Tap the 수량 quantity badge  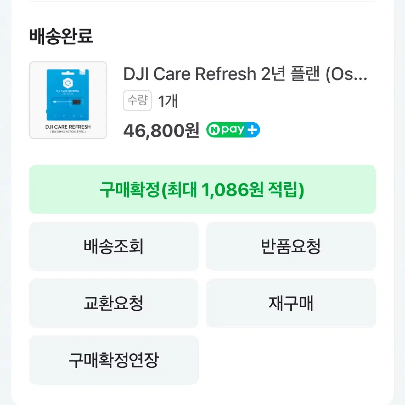tap(137, 100)
